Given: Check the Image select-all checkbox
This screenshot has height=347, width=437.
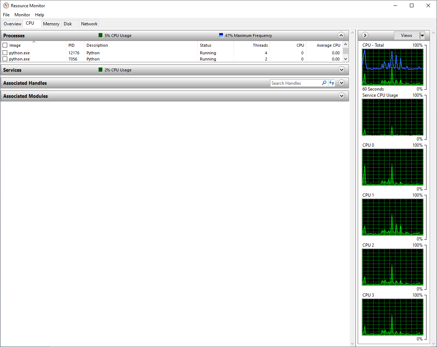Looking at the screenshot, I should (x=5, y=45).
